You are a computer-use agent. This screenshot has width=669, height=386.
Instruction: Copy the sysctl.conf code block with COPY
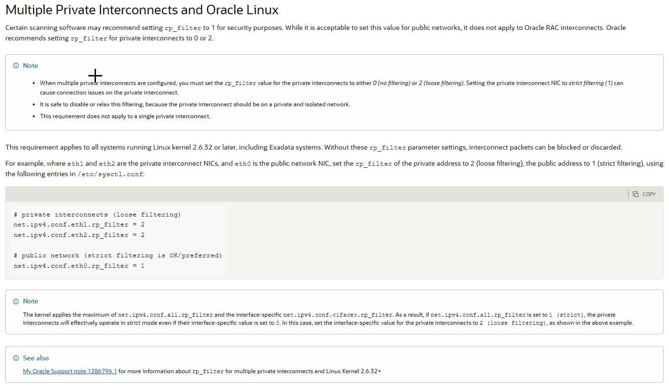(x=644, y=194)
